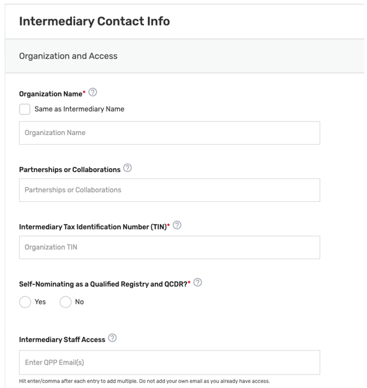Click the Intermediary Staff Access label
Image resolution: width=367 pixels, height=388 pixels.
[x=62, y=340]
